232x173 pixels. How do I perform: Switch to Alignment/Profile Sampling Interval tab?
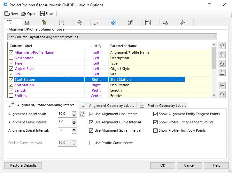pyautogui.click(x=42, y=105)
